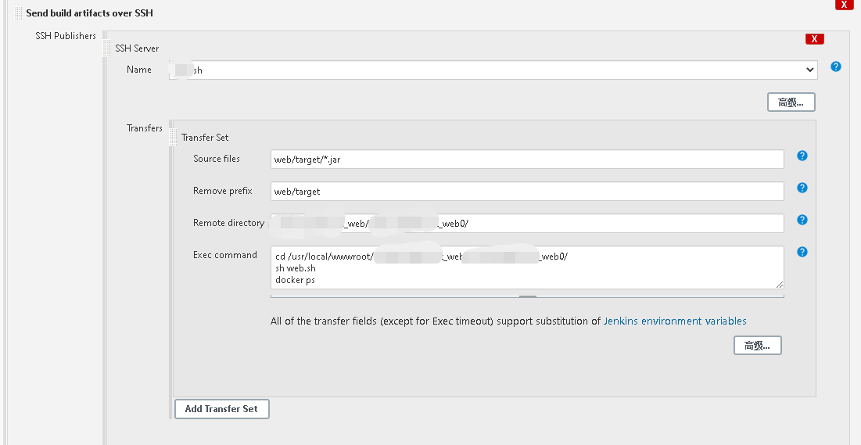Click the Transfer Set drag handle
The image size is (861, 445).
tap(174, 137)
